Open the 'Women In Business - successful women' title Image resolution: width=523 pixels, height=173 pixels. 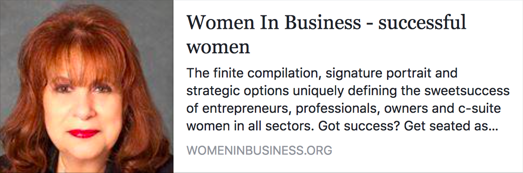[x=326, y=35]
